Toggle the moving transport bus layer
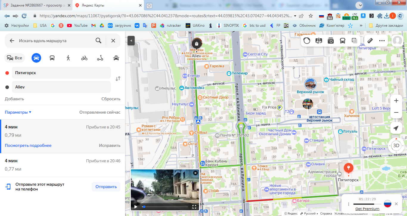Viewport: 407px width, 216px height. 343,41
